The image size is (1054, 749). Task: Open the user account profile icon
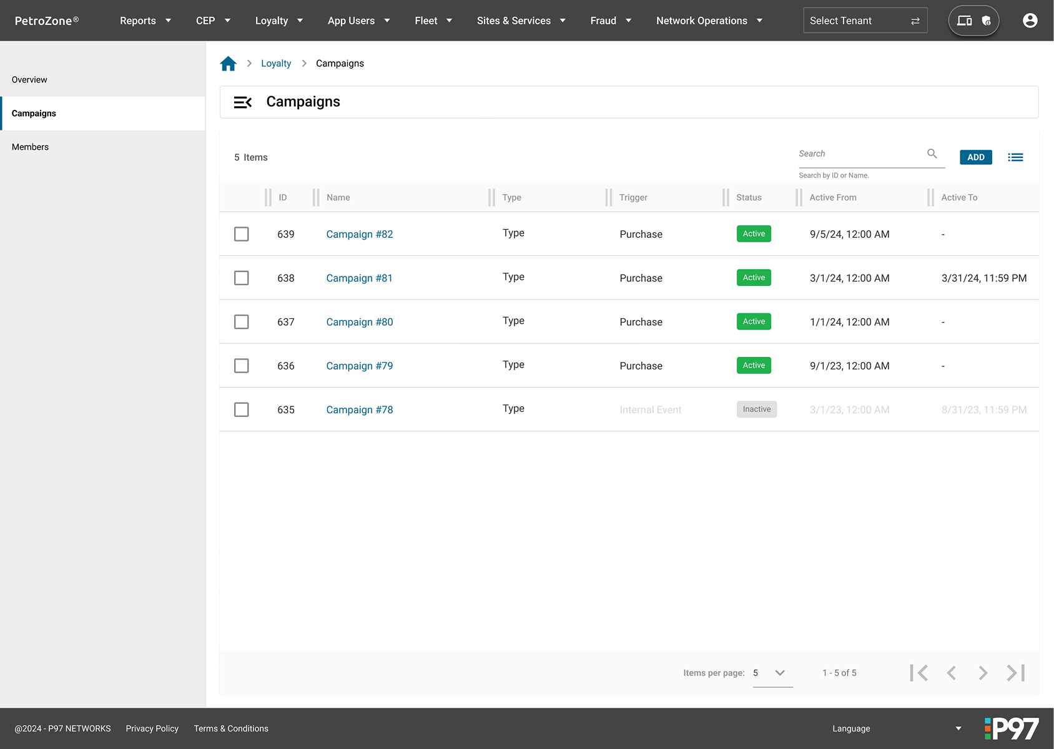click(x=1030, y=21)
